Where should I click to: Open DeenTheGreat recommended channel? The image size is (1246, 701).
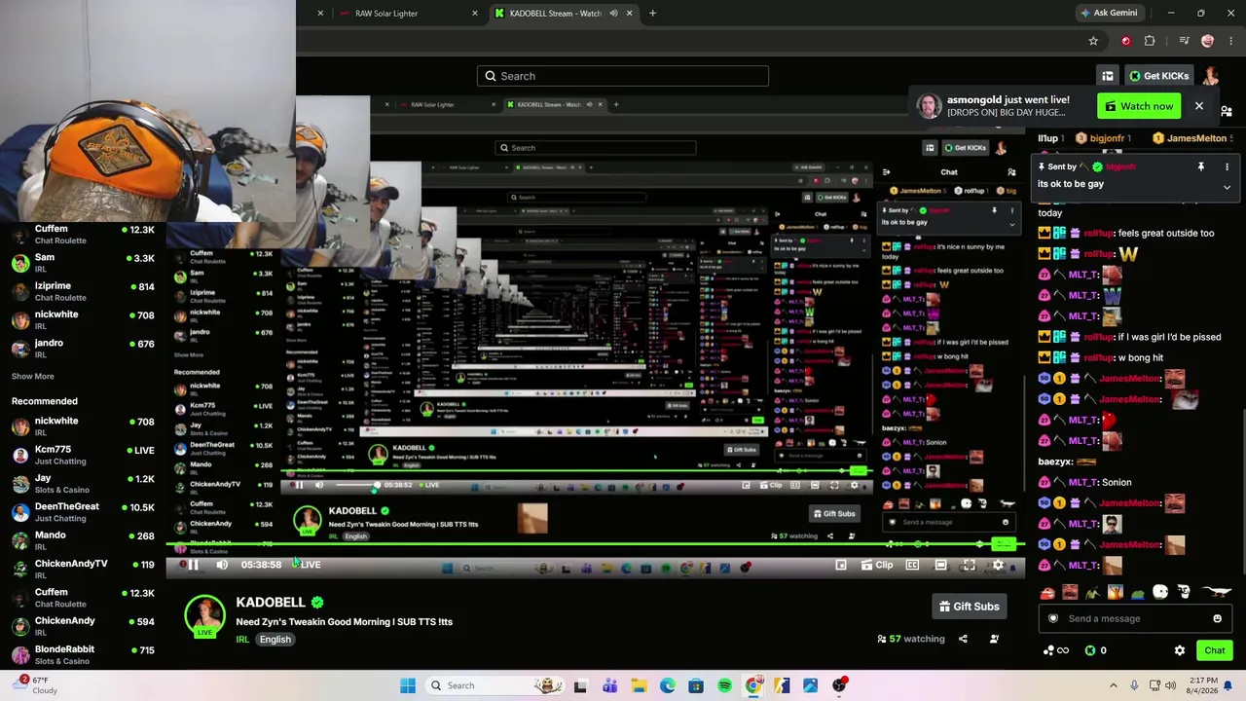[83, 511]
